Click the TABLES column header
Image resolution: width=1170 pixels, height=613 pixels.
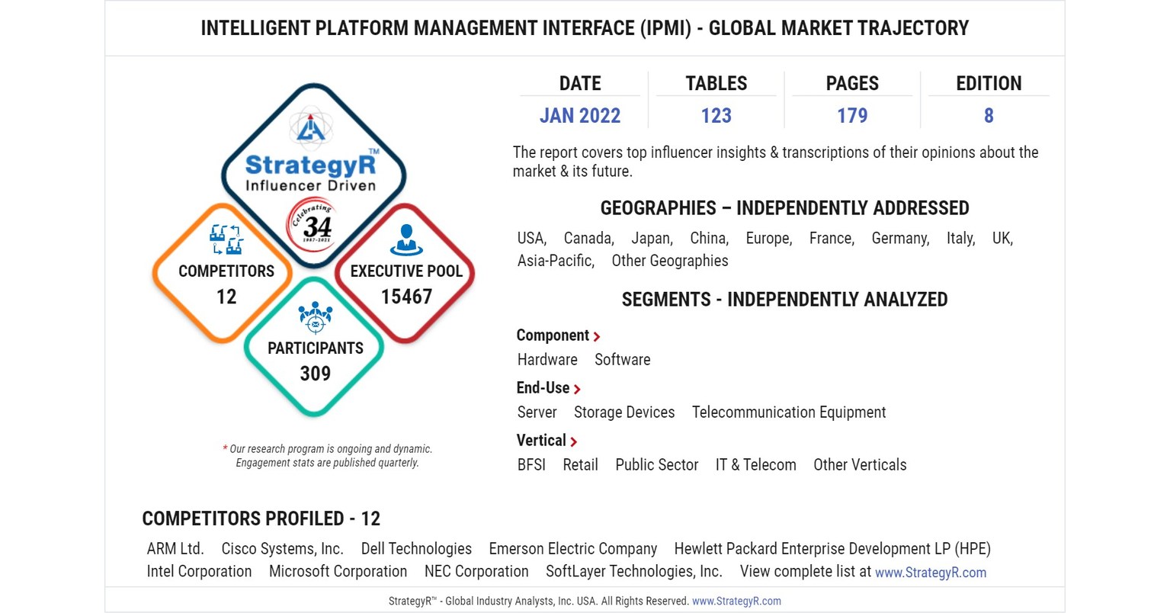click(x=716, y=83)
